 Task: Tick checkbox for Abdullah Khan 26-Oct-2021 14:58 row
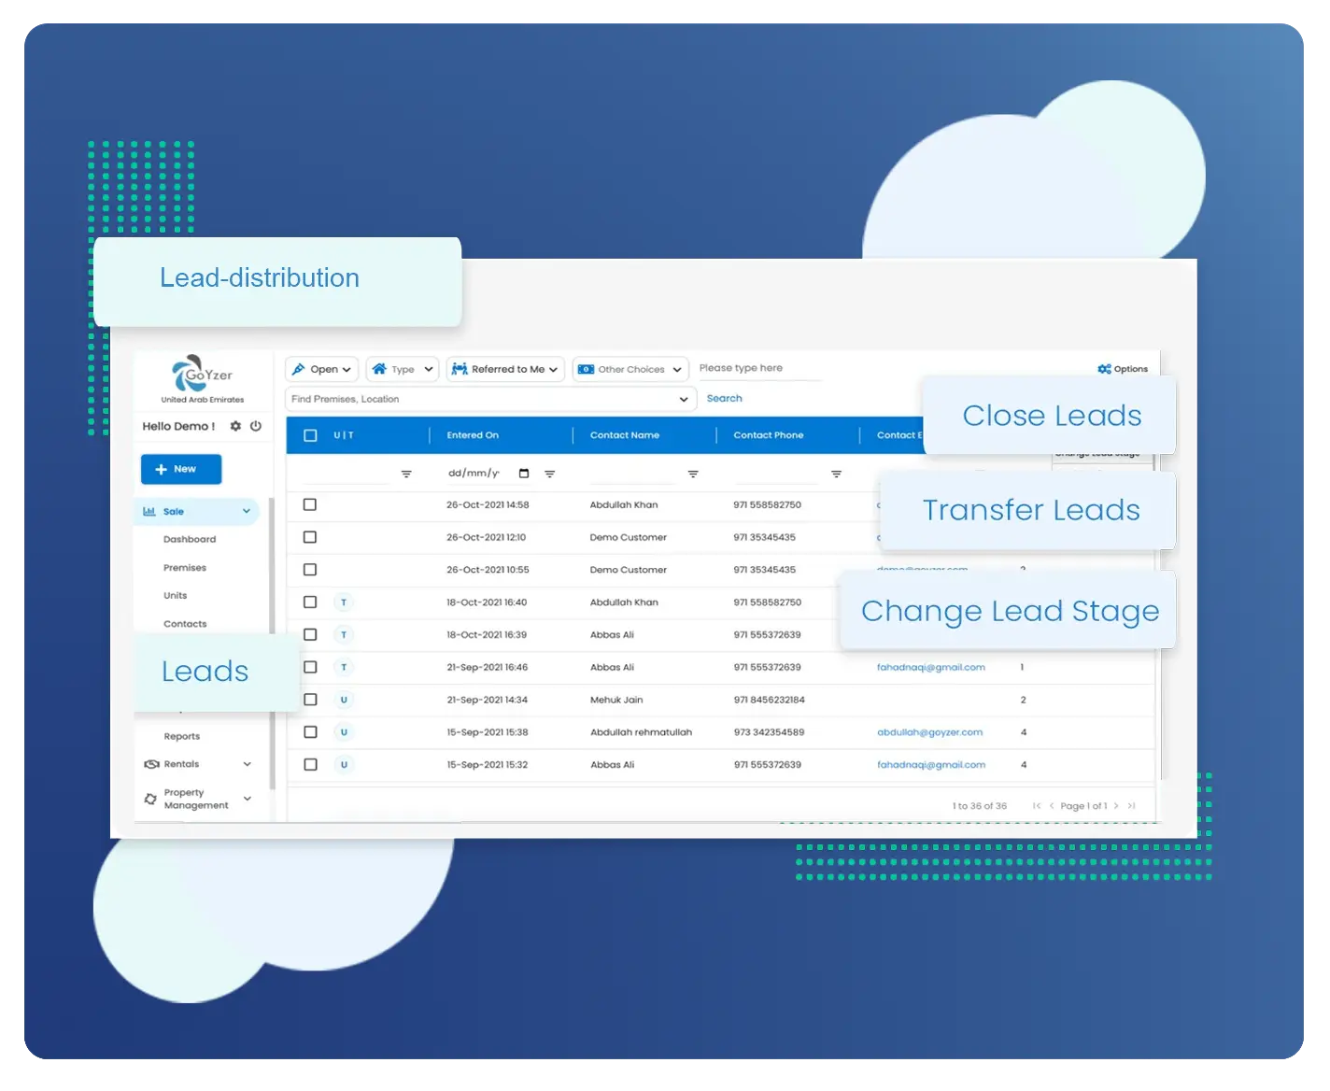(310, 504)
